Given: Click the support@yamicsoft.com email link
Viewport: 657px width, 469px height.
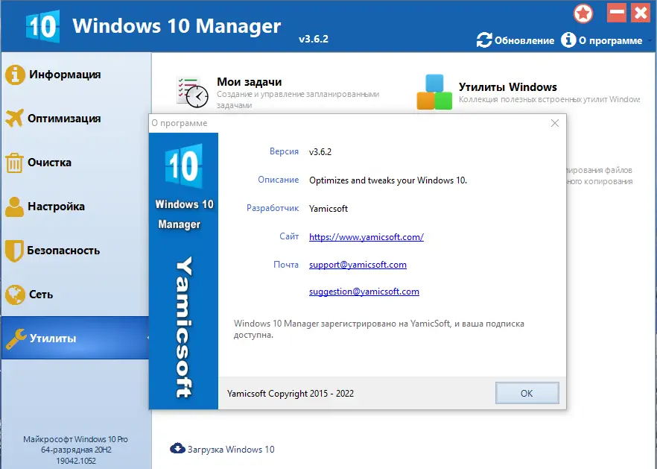Looking at the screenshot, I should [358, 265].
